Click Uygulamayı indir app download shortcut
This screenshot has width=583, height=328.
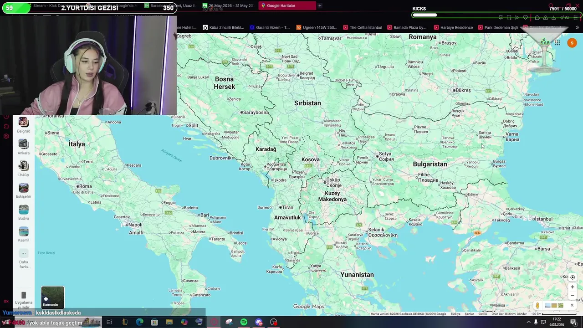(x=24, y=300)
